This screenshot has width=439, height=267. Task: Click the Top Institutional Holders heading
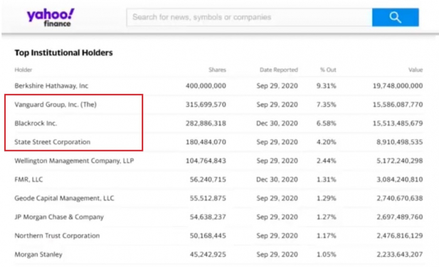pyautogui.click(x=63, y=53)
